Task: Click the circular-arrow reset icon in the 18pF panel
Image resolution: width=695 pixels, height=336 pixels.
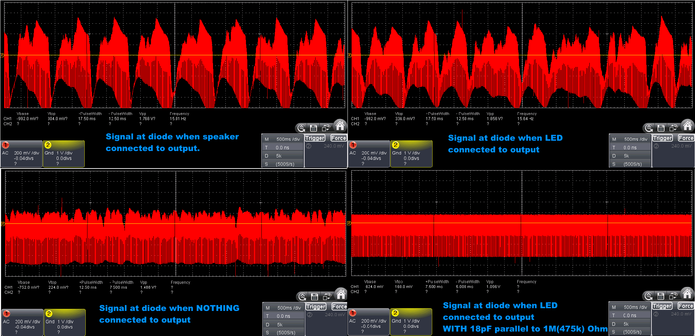Action: coord(649,296)
